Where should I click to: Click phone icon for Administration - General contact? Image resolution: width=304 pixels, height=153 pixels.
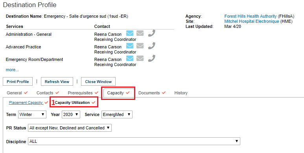click(x=152, y=33)
